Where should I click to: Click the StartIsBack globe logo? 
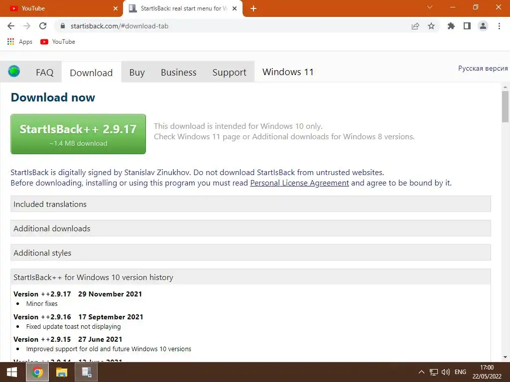pos(14,71)
